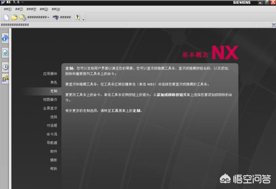Restore down the NX 7.5 window
Screen dimensions: 276x189
(x=266, y=2)
